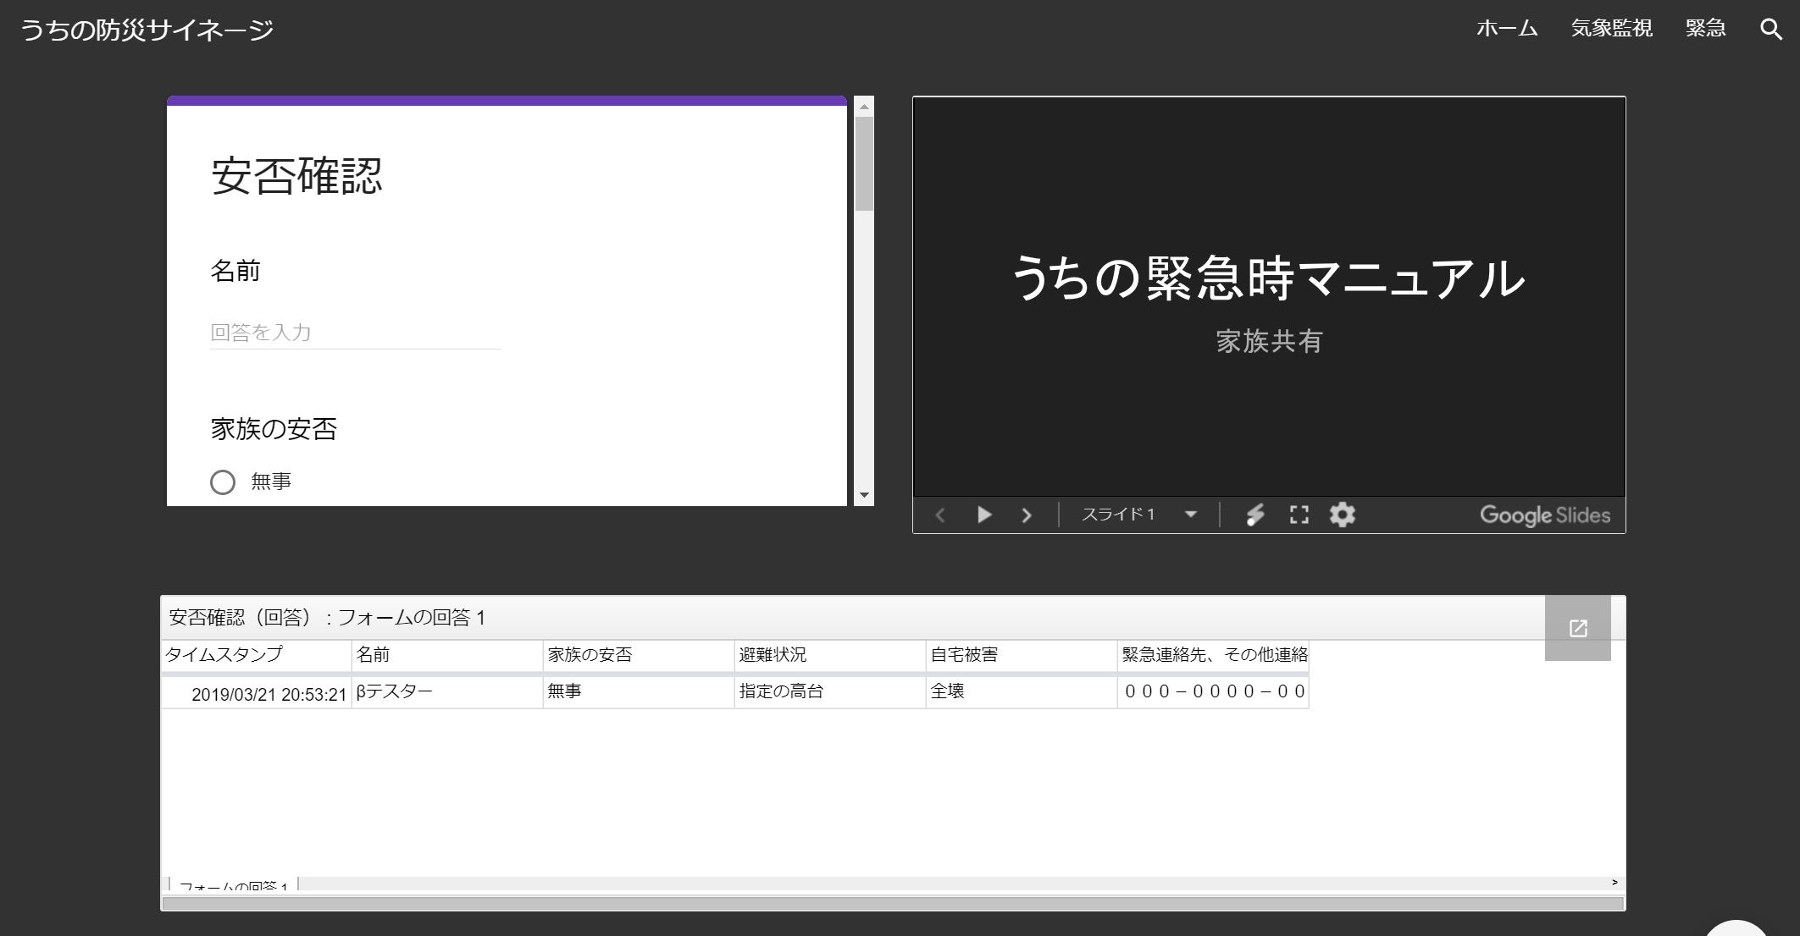Click the site search magnifier icon
The height and width of the screenshot is (936, 1800).
pyautogui.click(x=1770, y=29)
